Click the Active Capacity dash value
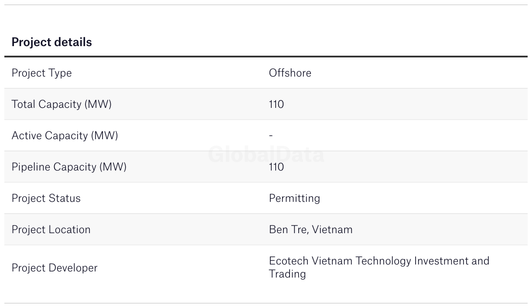Image resolution: width=532 pixels, height=308 pixels. (271, 136)
